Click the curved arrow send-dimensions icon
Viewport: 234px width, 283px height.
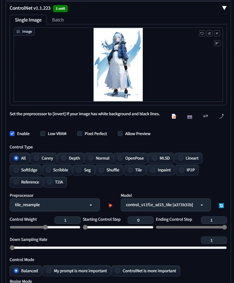point(221,116)
